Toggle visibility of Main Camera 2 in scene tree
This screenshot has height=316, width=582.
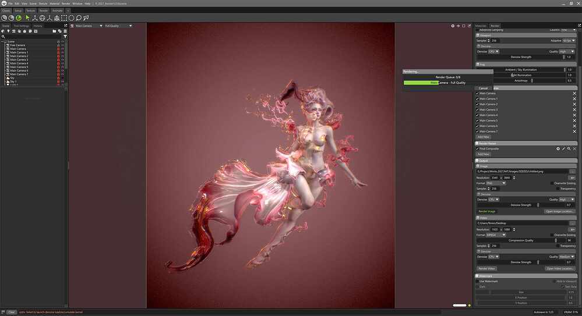click(62, 56)
